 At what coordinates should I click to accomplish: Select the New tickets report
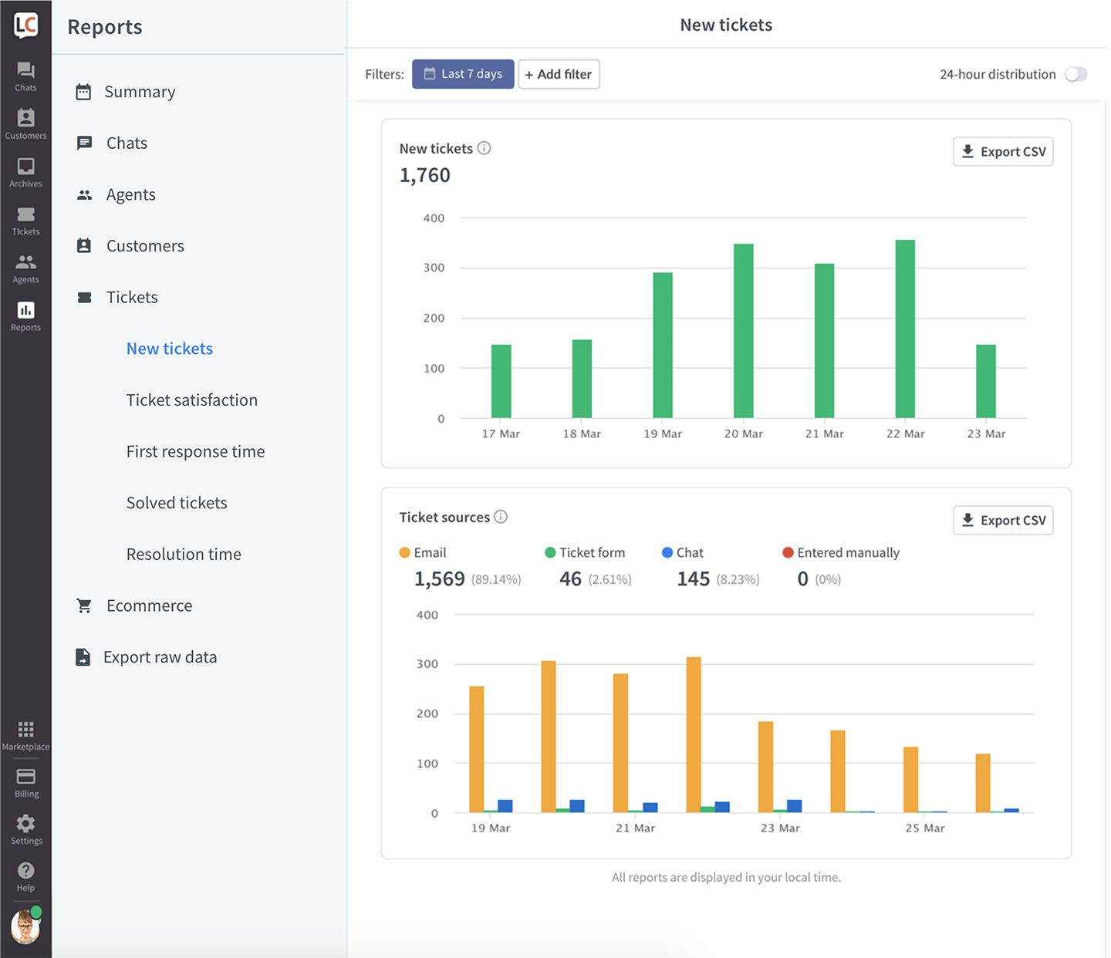pos(170,349)
